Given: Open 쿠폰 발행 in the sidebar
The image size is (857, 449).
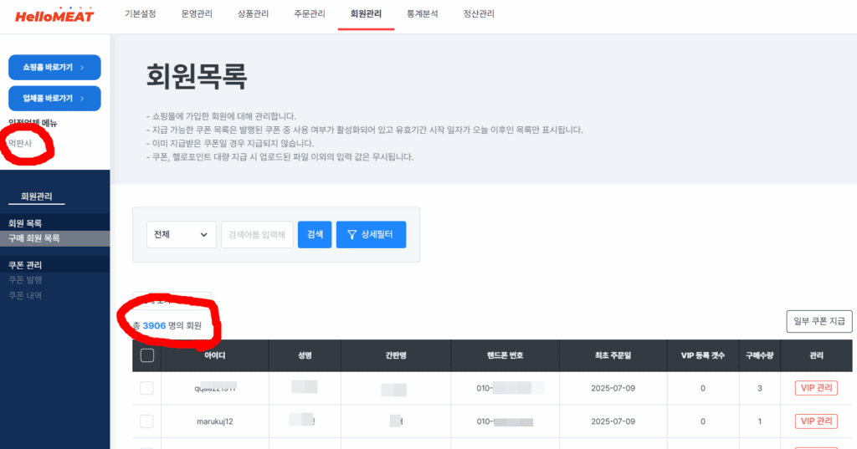Looking at the screenshot, I should (x=25, y=279).
